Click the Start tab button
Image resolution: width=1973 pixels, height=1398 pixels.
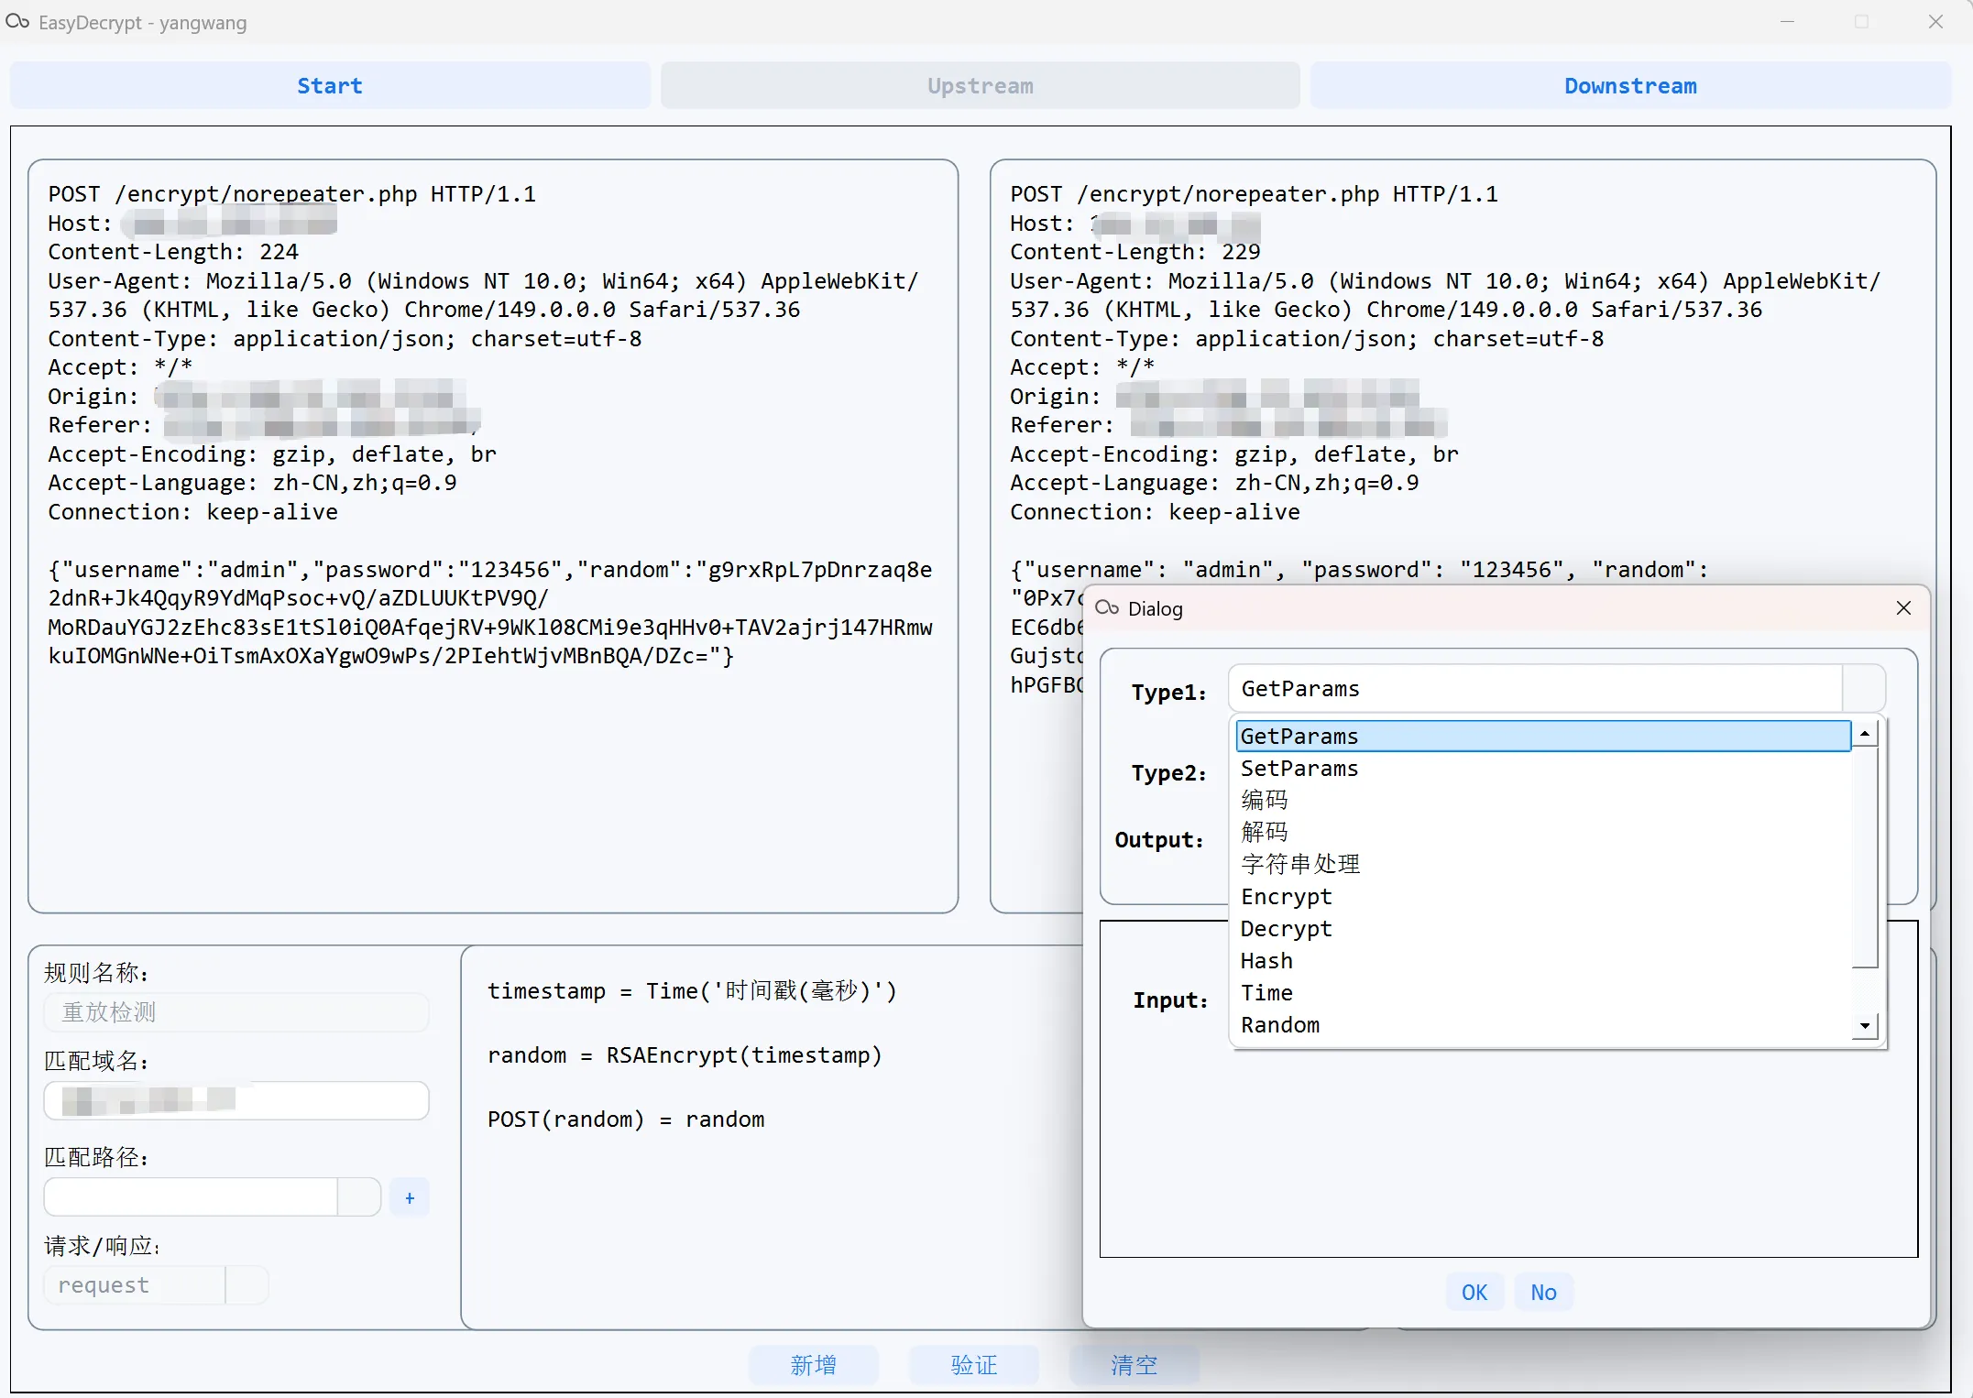330,86
